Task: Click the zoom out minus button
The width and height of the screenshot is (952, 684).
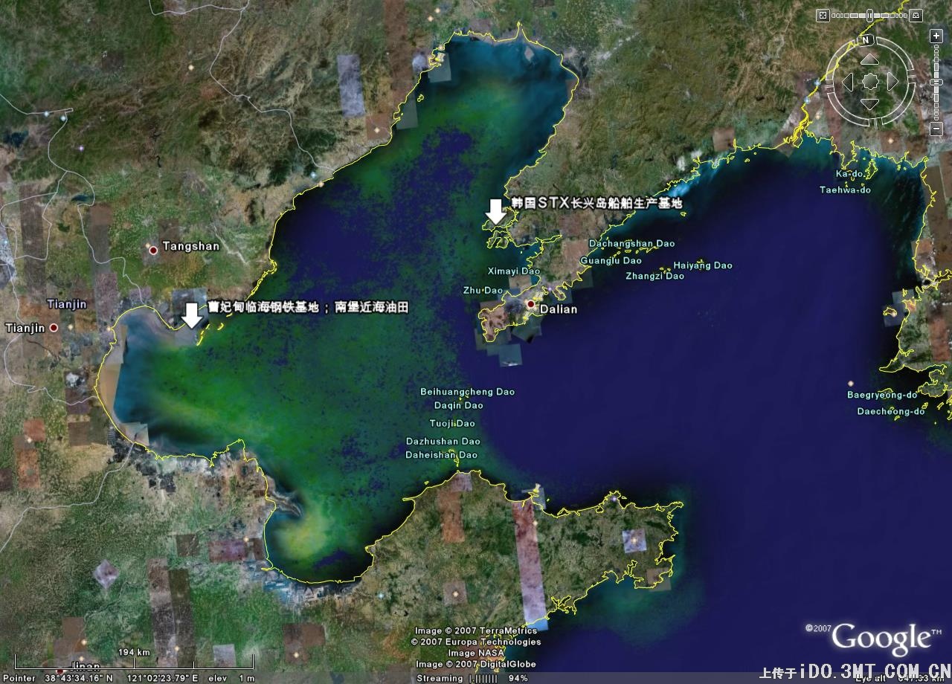Action: point(936,129)
